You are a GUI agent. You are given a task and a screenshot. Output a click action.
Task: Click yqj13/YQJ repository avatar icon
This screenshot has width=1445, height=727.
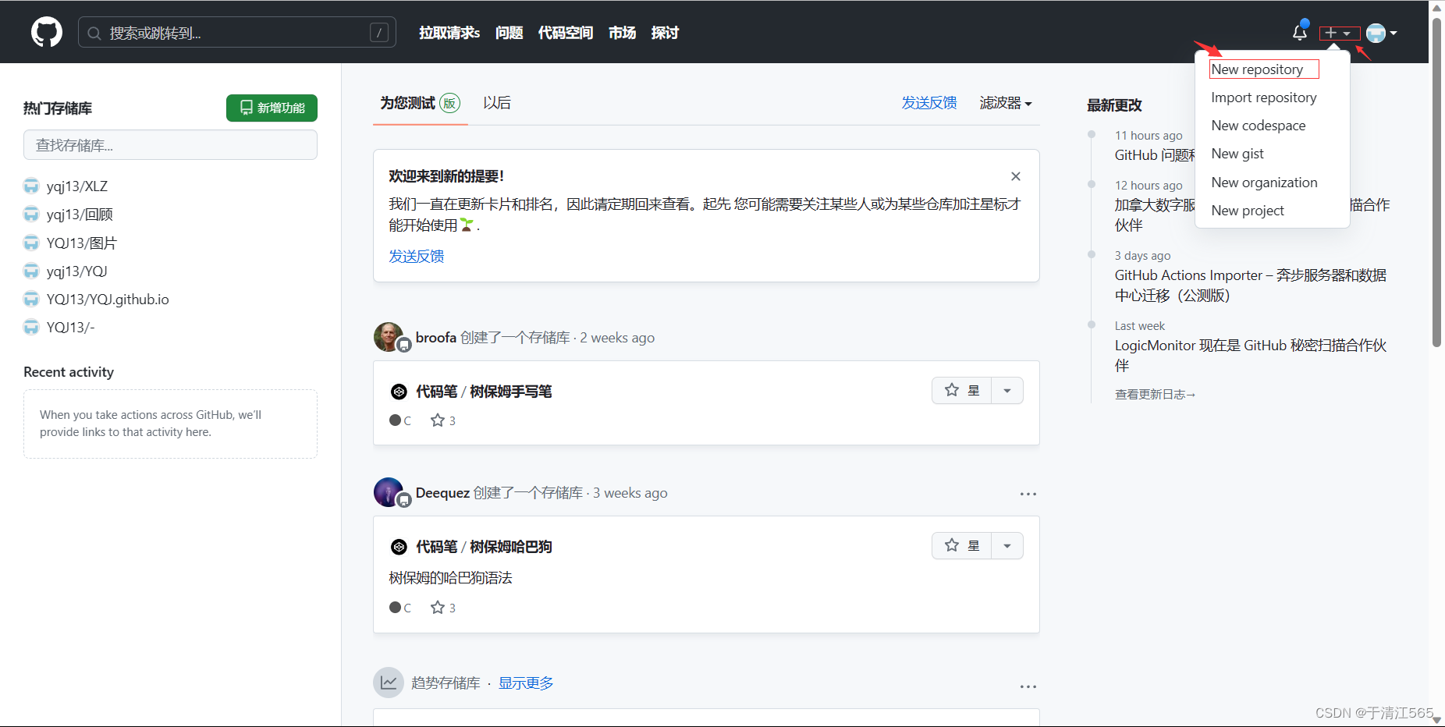coord(31,271)
